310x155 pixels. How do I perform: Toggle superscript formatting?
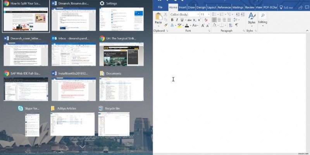200,20
